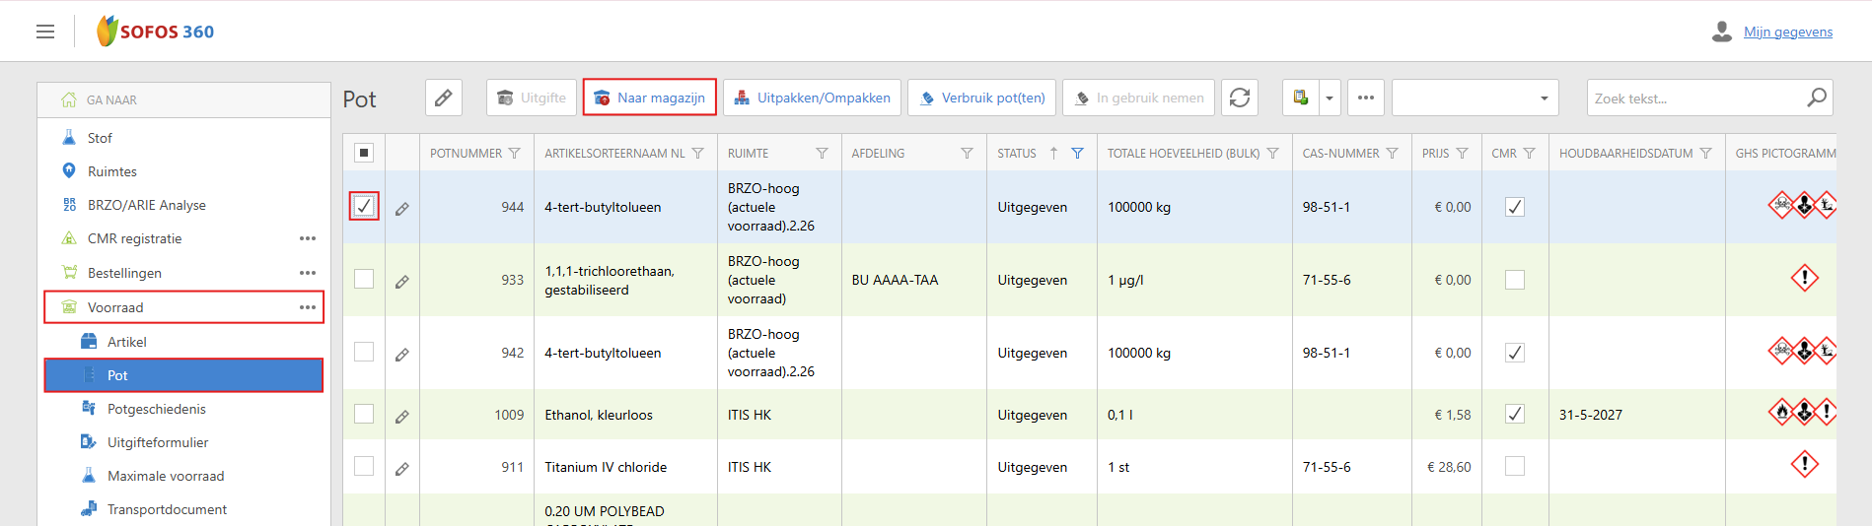Click the search magnifier icon
The width and height of the screenshot is (1872, 526).
tap(1816, 98)
